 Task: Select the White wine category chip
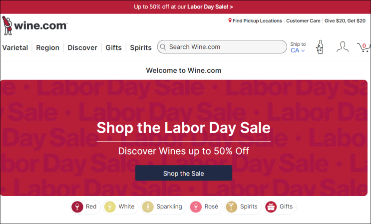pyautogui.click(x=120, y=207)
